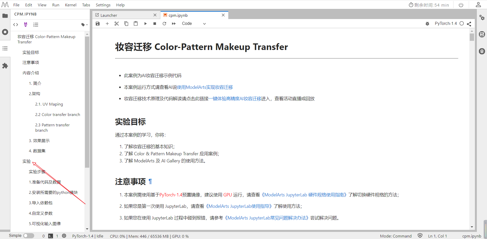Switch kernel by clicking PyTorch-1.4 in the toolbar
The width and height of the screenshot is (487, 239).
click(x=446, y=23)
